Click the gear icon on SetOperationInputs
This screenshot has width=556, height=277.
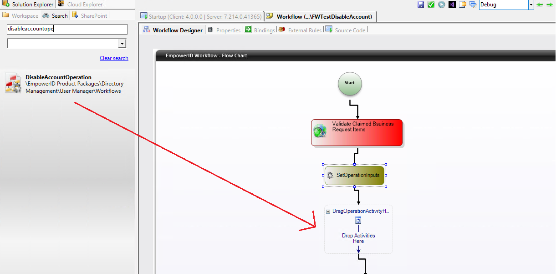pyautogui.click(x=331, y=175)
